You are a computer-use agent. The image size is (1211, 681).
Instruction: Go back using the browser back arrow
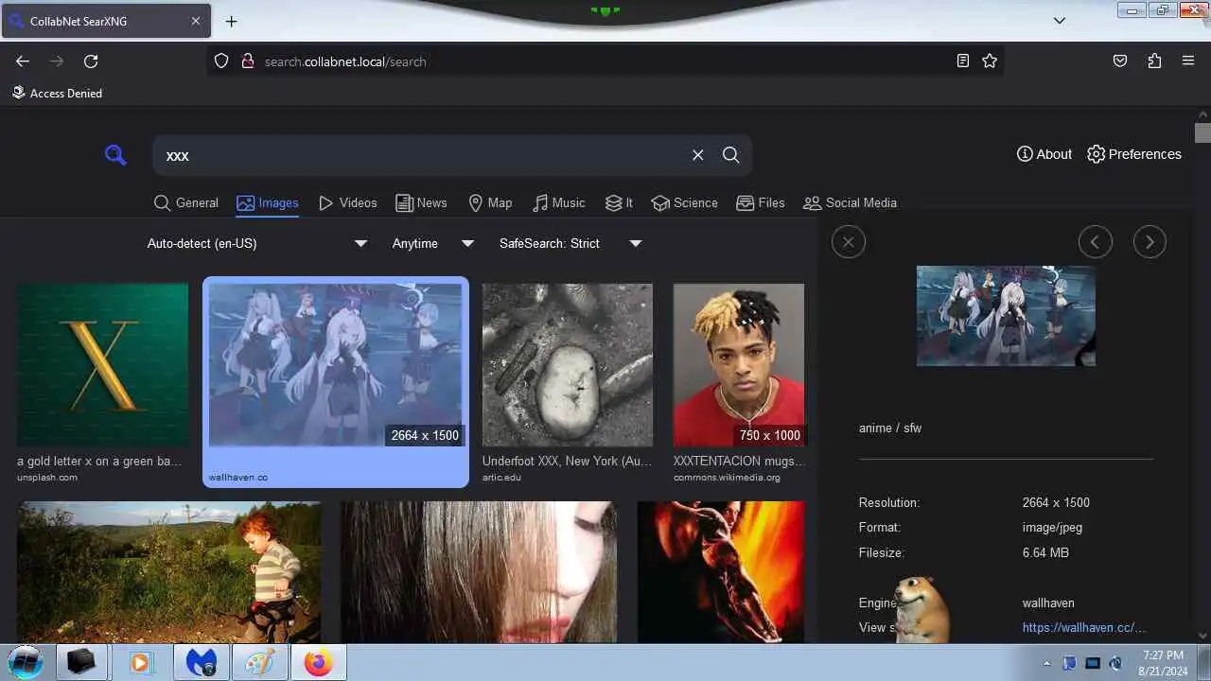(x=23, y=61)
